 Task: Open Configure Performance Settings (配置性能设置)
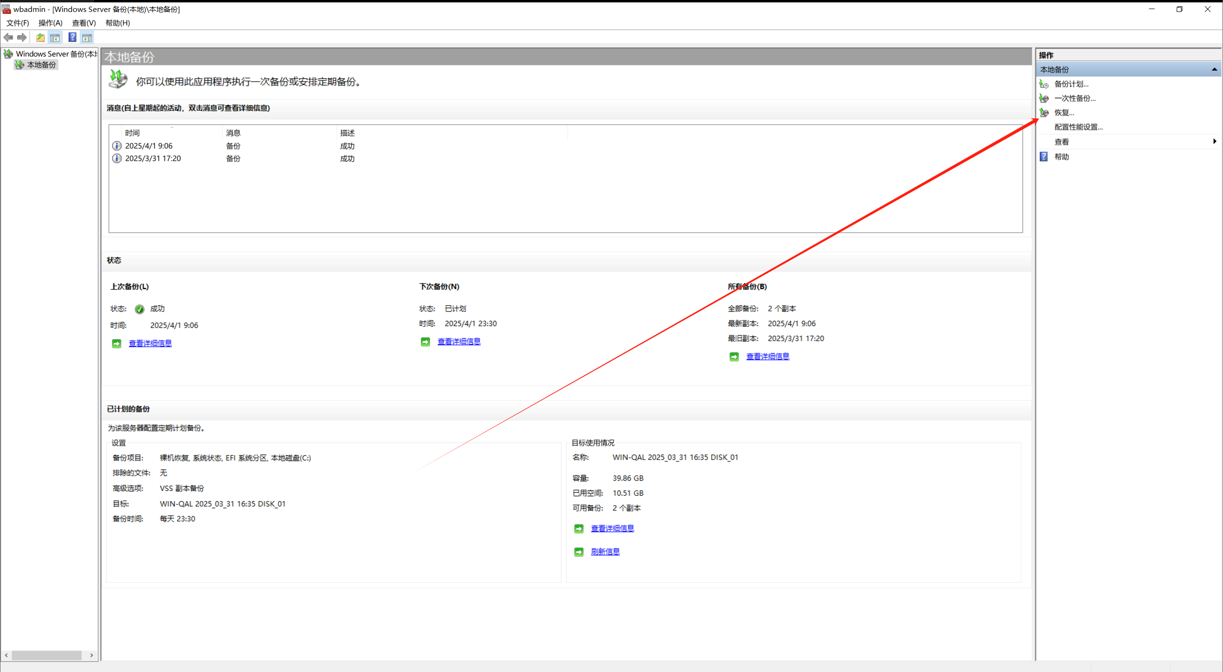click(x=1078, y=127)
